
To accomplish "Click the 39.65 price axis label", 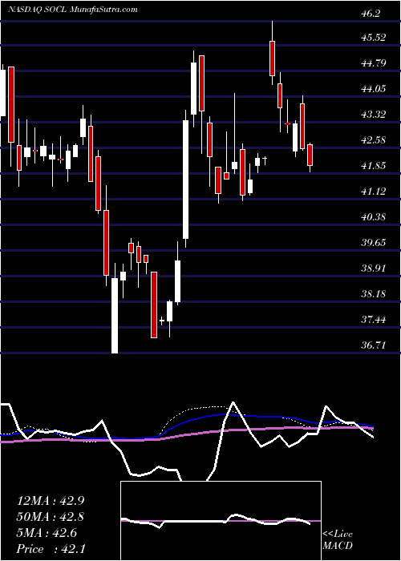I will click(x=374, y=242).
